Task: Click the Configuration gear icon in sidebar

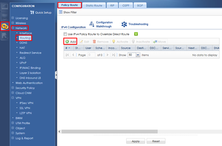Action: point(5,26)
